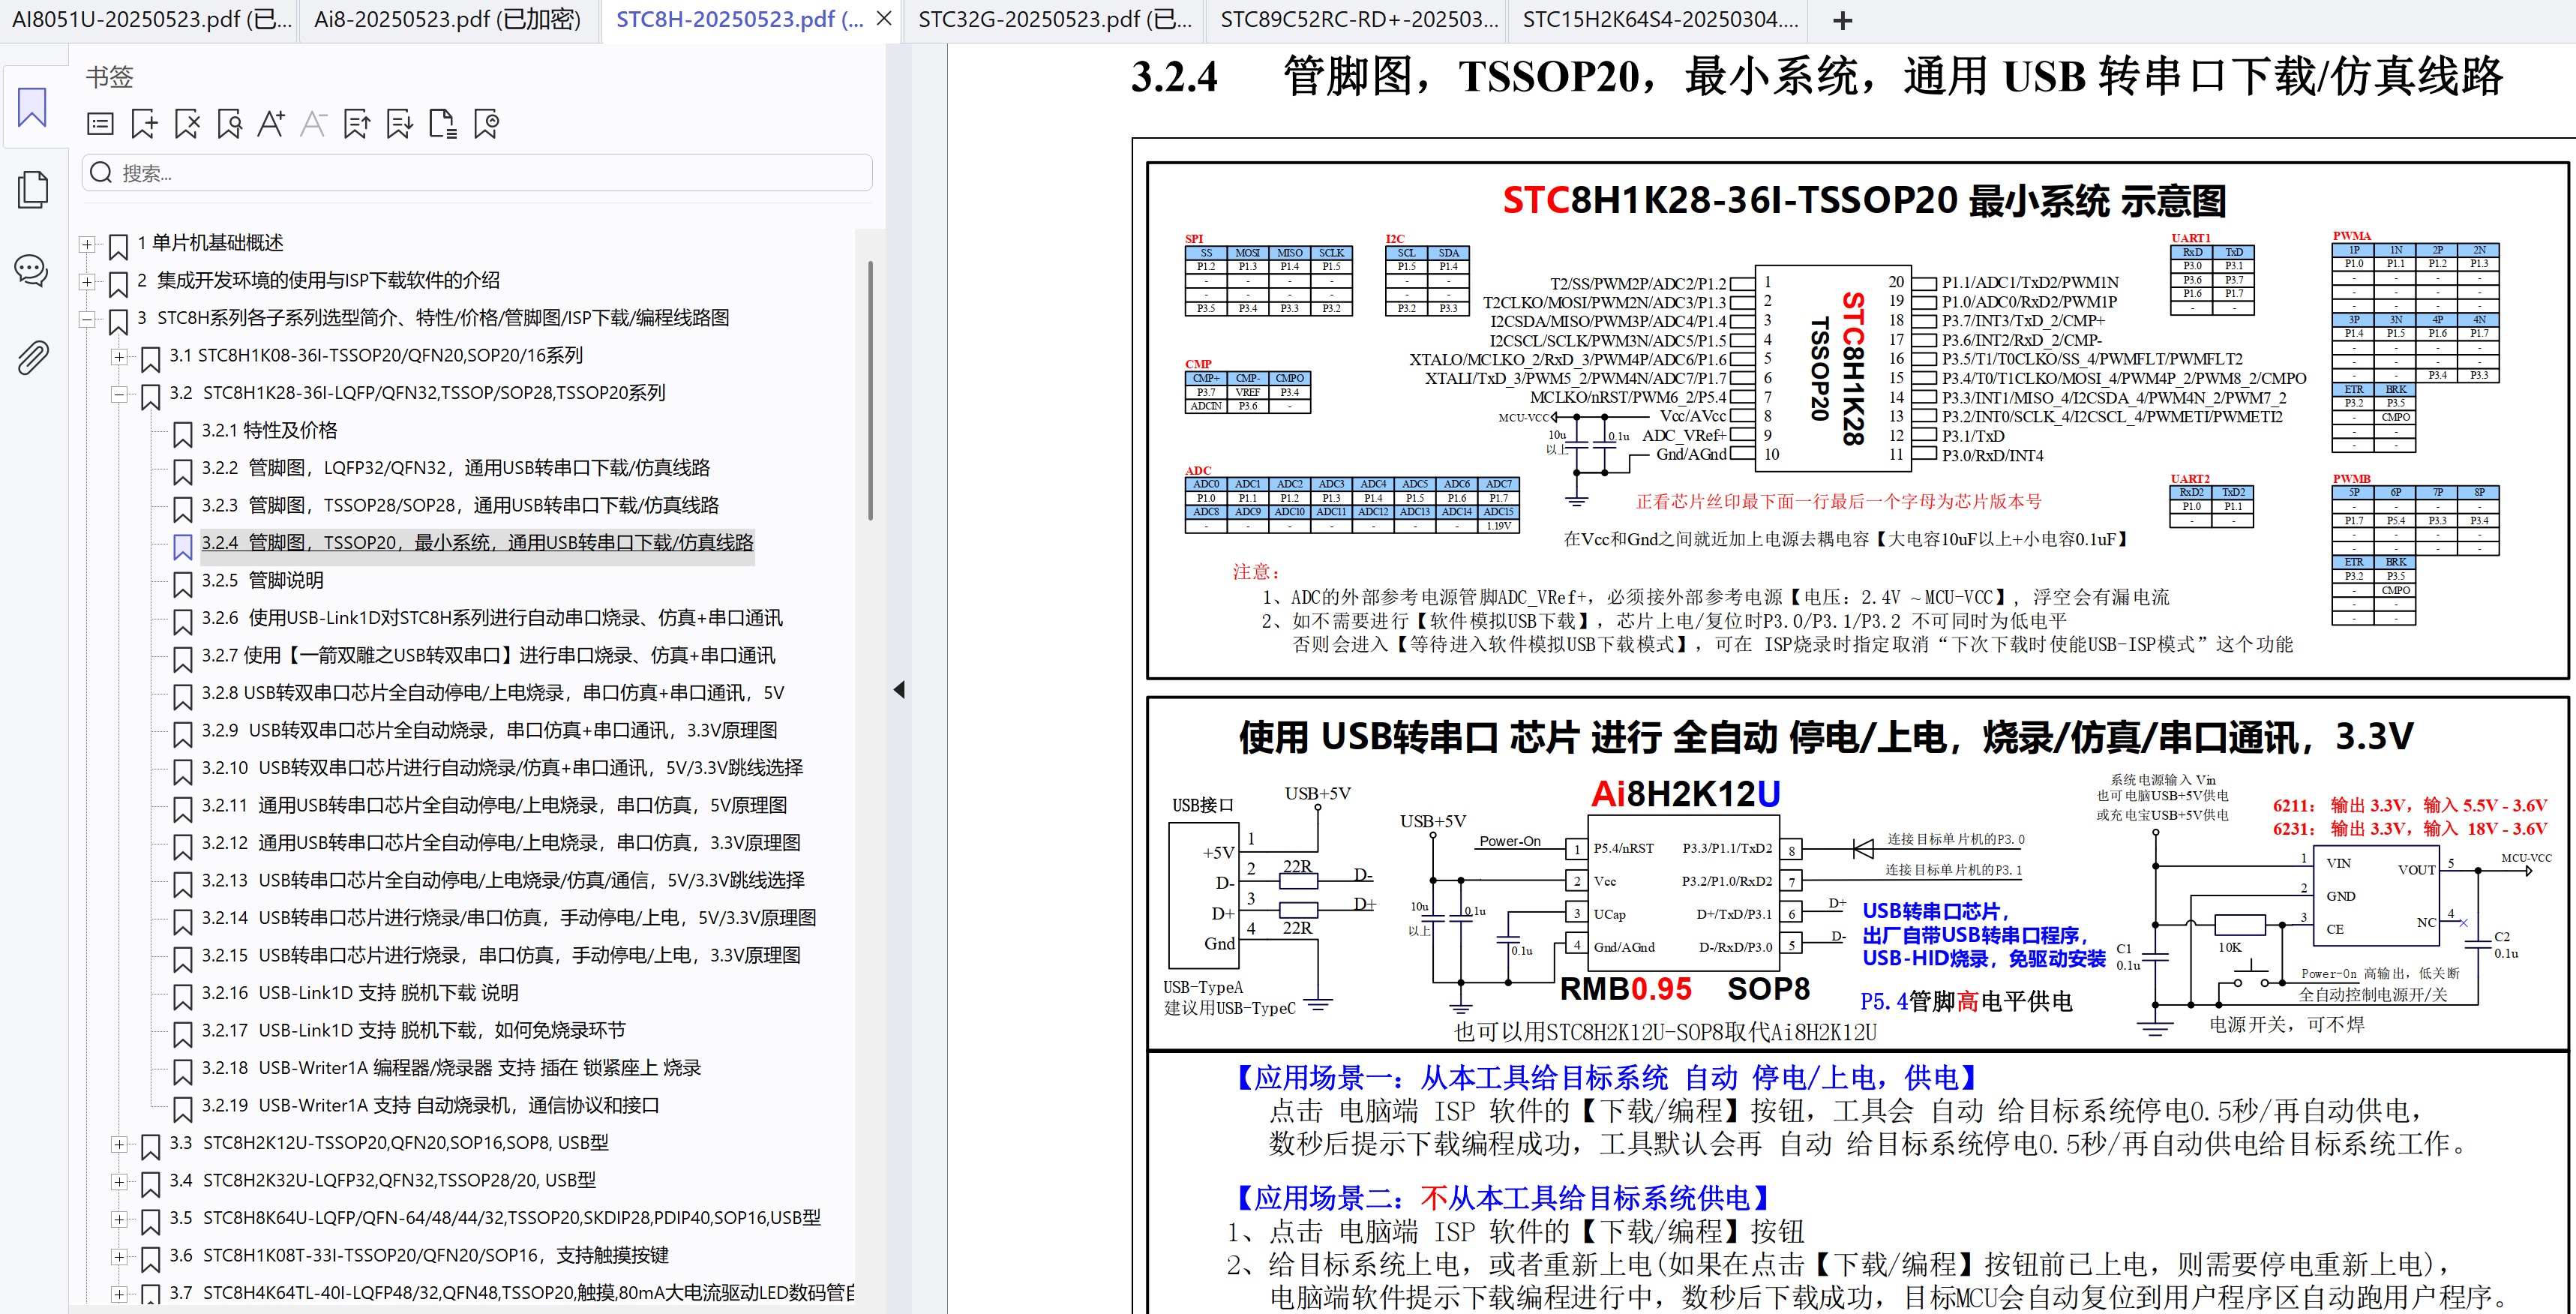Open bookmark 3.2.14 手动停电/上电 5V/3.3V
The width and height of the screenshot is (2576, 1314).
(x=508, y=918)
